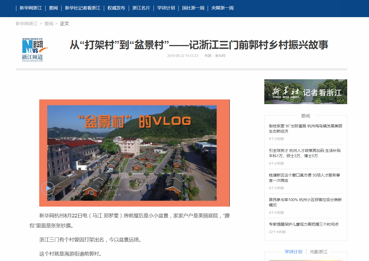Click 新华网浙江 breadcrumb link
This screenshot has height=261, width=369.
click(x=27, y=24)
